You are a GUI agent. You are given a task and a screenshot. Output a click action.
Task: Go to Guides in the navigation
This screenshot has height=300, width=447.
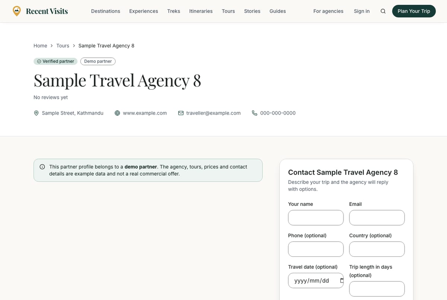tap(278, 11)
